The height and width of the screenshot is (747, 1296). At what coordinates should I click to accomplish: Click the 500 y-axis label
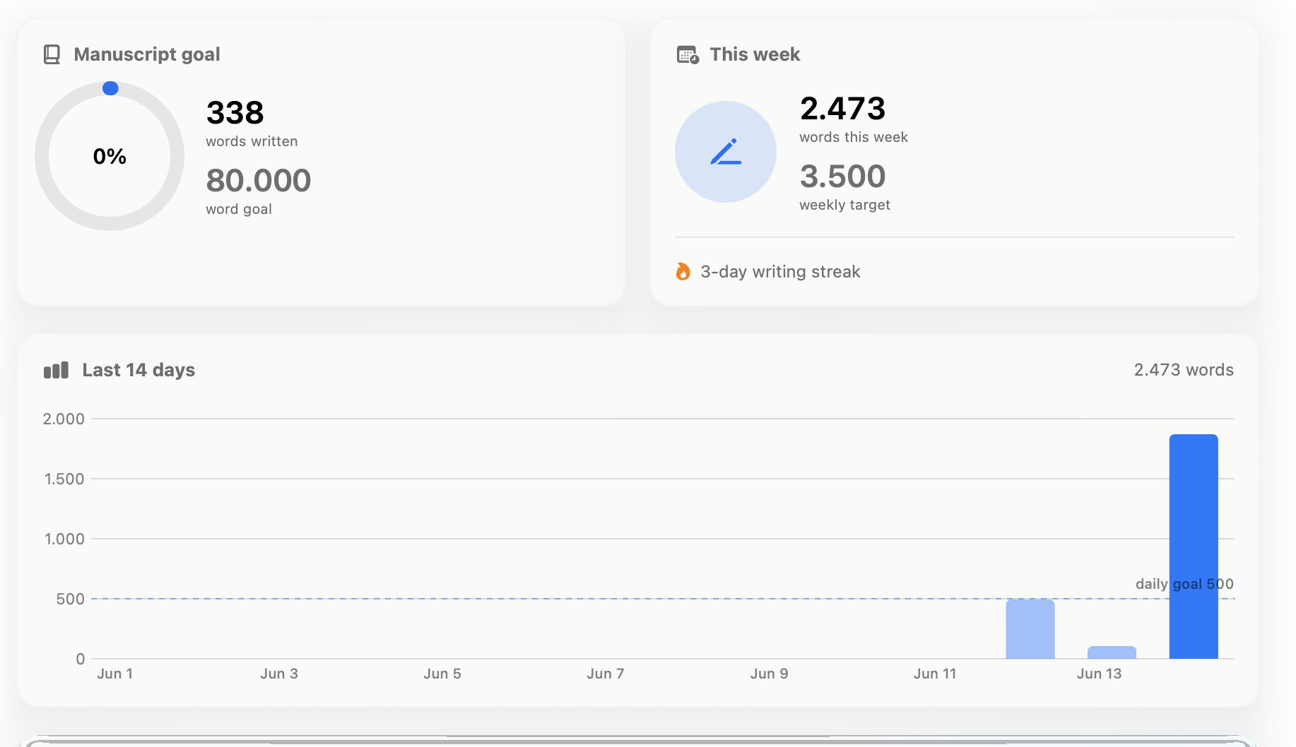(x=70, y=599)
